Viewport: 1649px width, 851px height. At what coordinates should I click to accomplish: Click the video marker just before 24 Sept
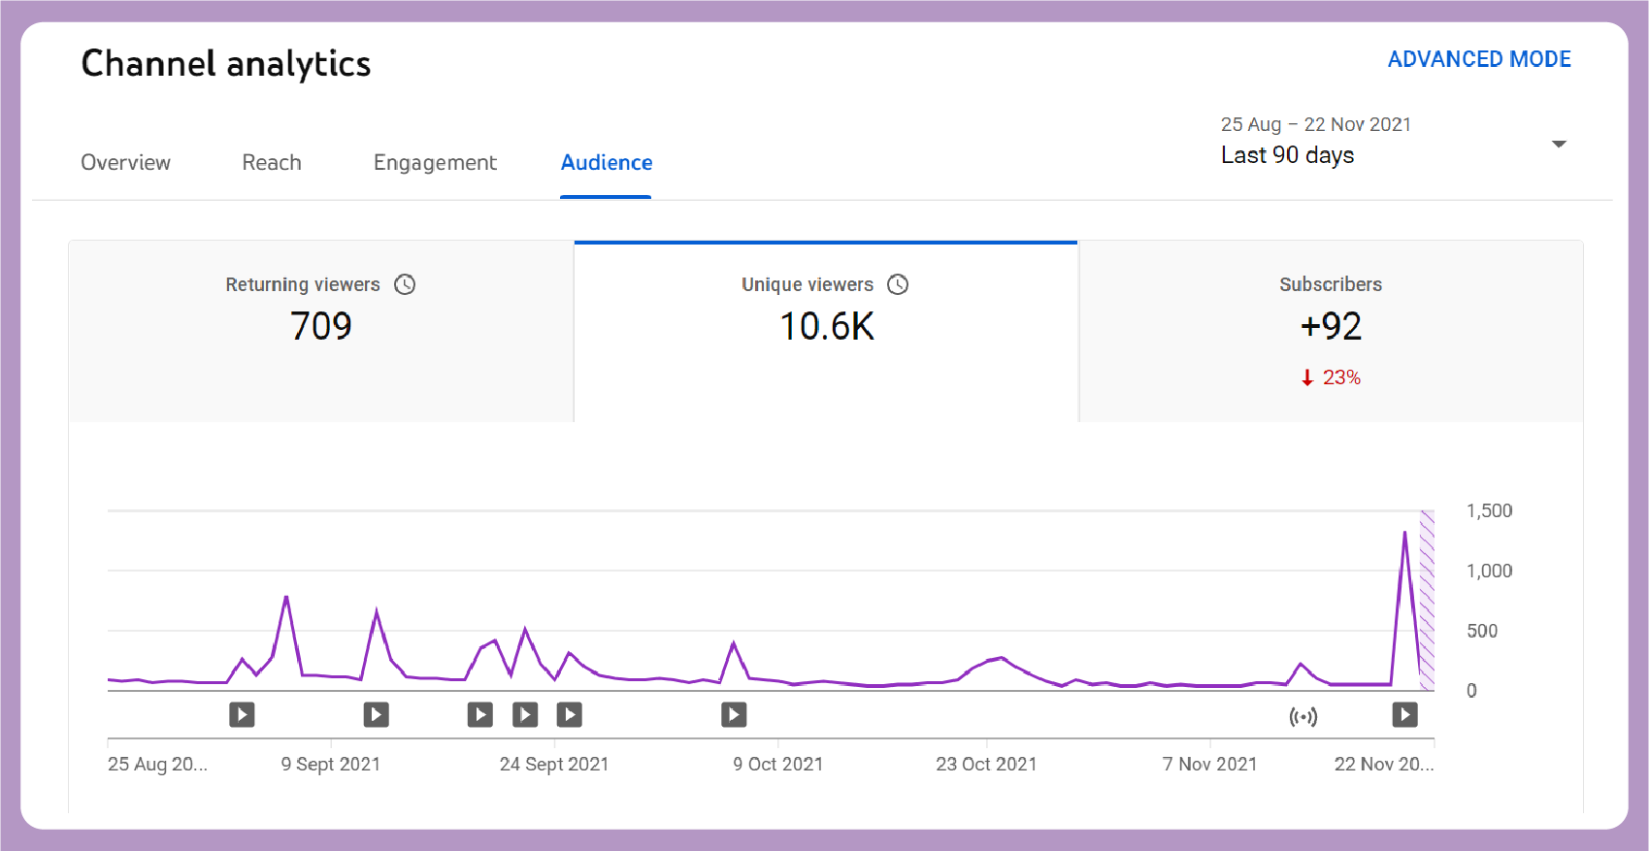[479, 715]
